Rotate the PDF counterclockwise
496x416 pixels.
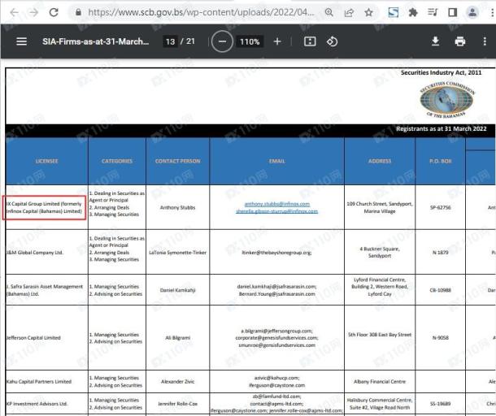tap(332, 41)
